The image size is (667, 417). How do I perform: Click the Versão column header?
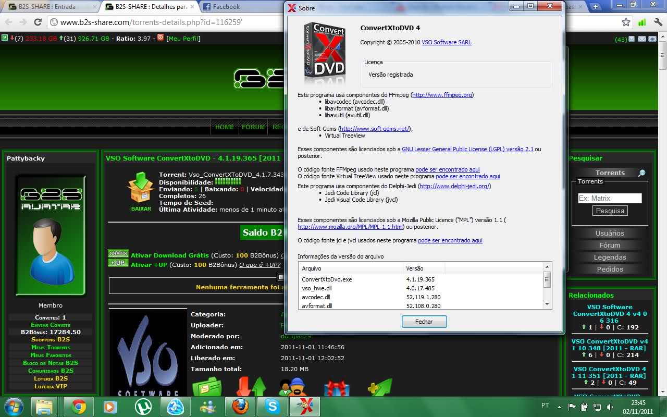click(424, 268)
